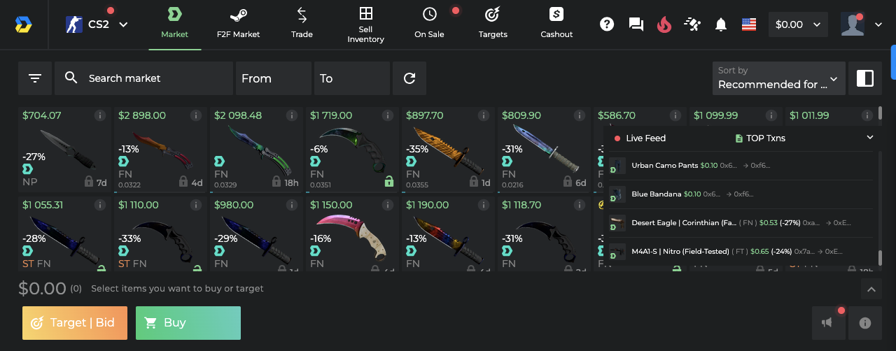
Task: Open the Sort by Recommended dropdown
Action: pos(778,78)
